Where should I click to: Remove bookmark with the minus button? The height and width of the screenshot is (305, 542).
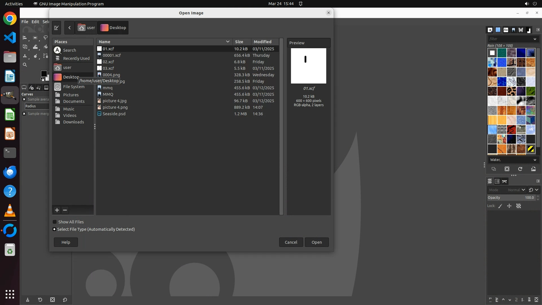[65, 210]
